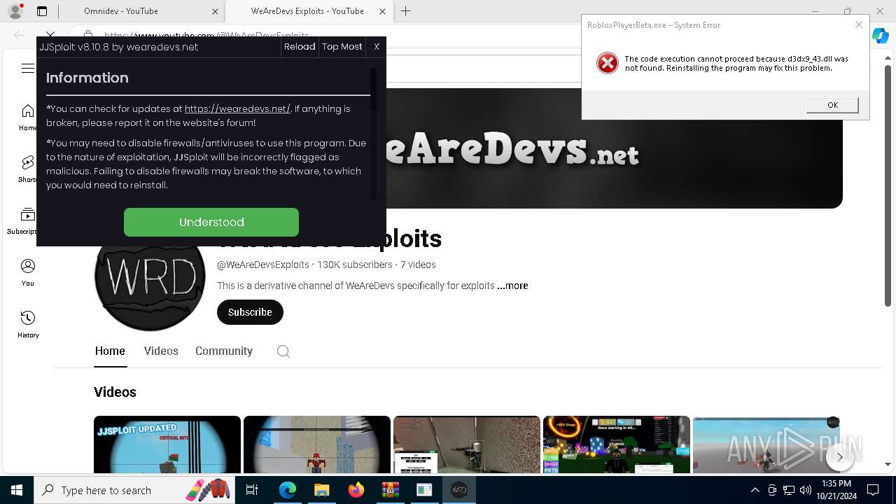896x504 pixels.
Task: Open the JJSploit WRD taskbar icon
Action: 459,490
